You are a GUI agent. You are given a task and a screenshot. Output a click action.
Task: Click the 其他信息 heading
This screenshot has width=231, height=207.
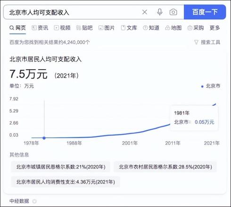19,155
